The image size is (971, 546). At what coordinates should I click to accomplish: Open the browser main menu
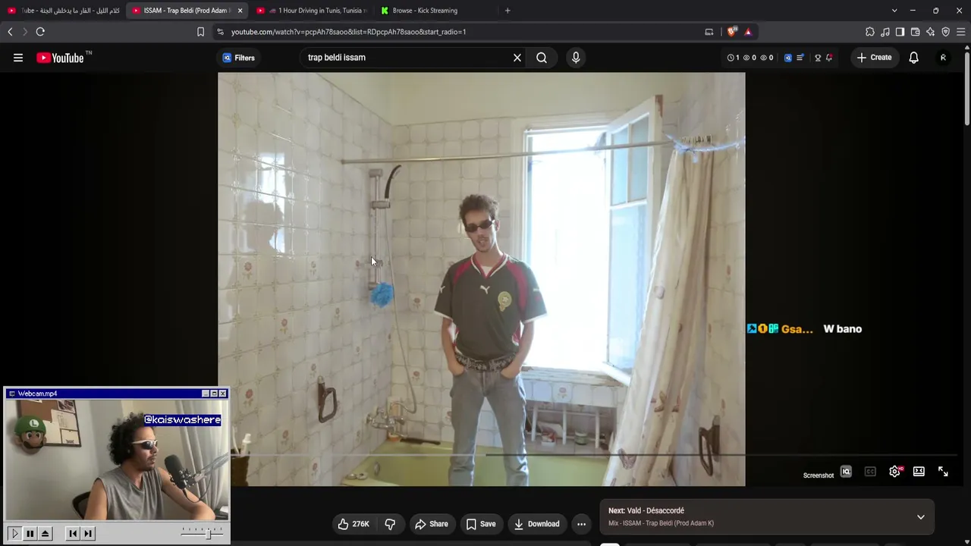(961, 32)
